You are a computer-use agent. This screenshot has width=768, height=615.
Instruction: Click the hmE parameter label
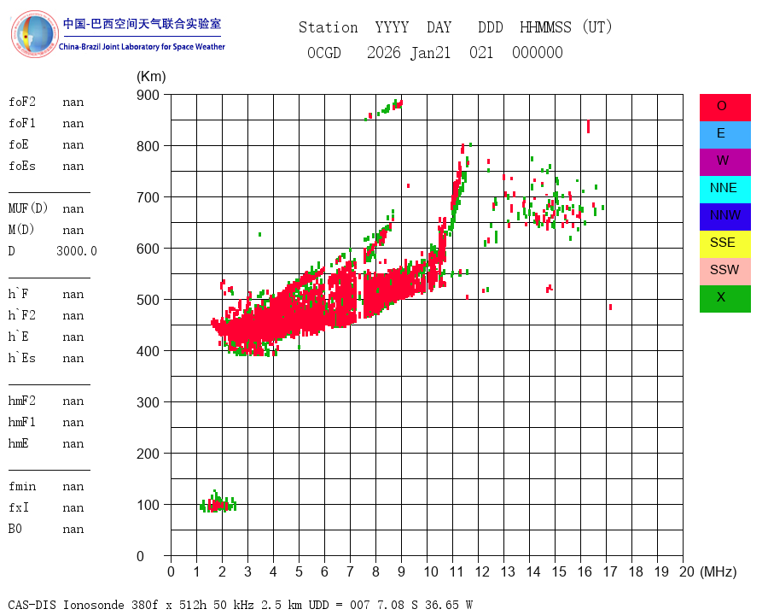[x=18, y=443]
